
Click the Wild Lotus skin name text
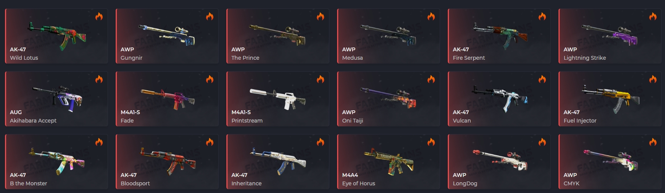coord(24,58)
